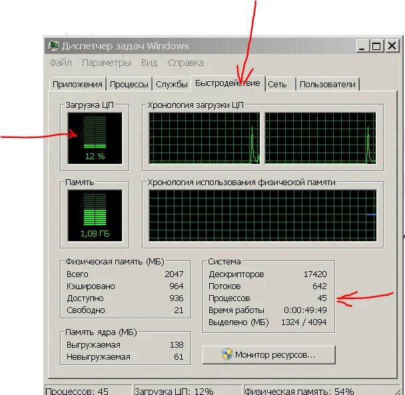Viewport: 405px width, 395px height.
Task: Switch to the Службы tab
Action: (x=172, y=84)
